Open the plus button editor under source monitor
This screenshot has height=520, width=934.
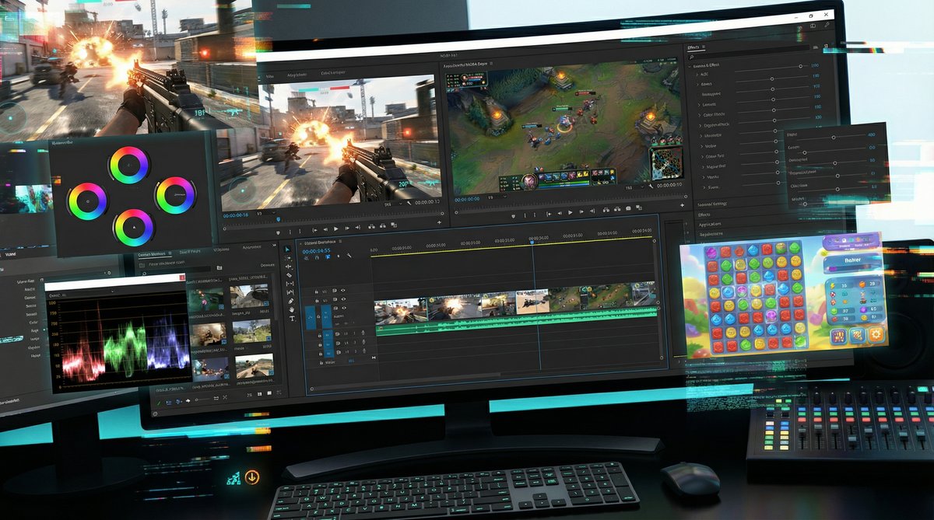tap(439, 222)
